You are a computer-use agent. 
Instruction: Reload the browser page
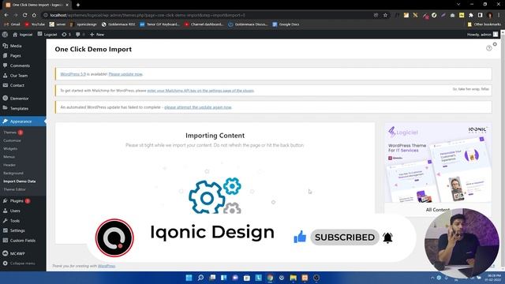coord(24,15)
